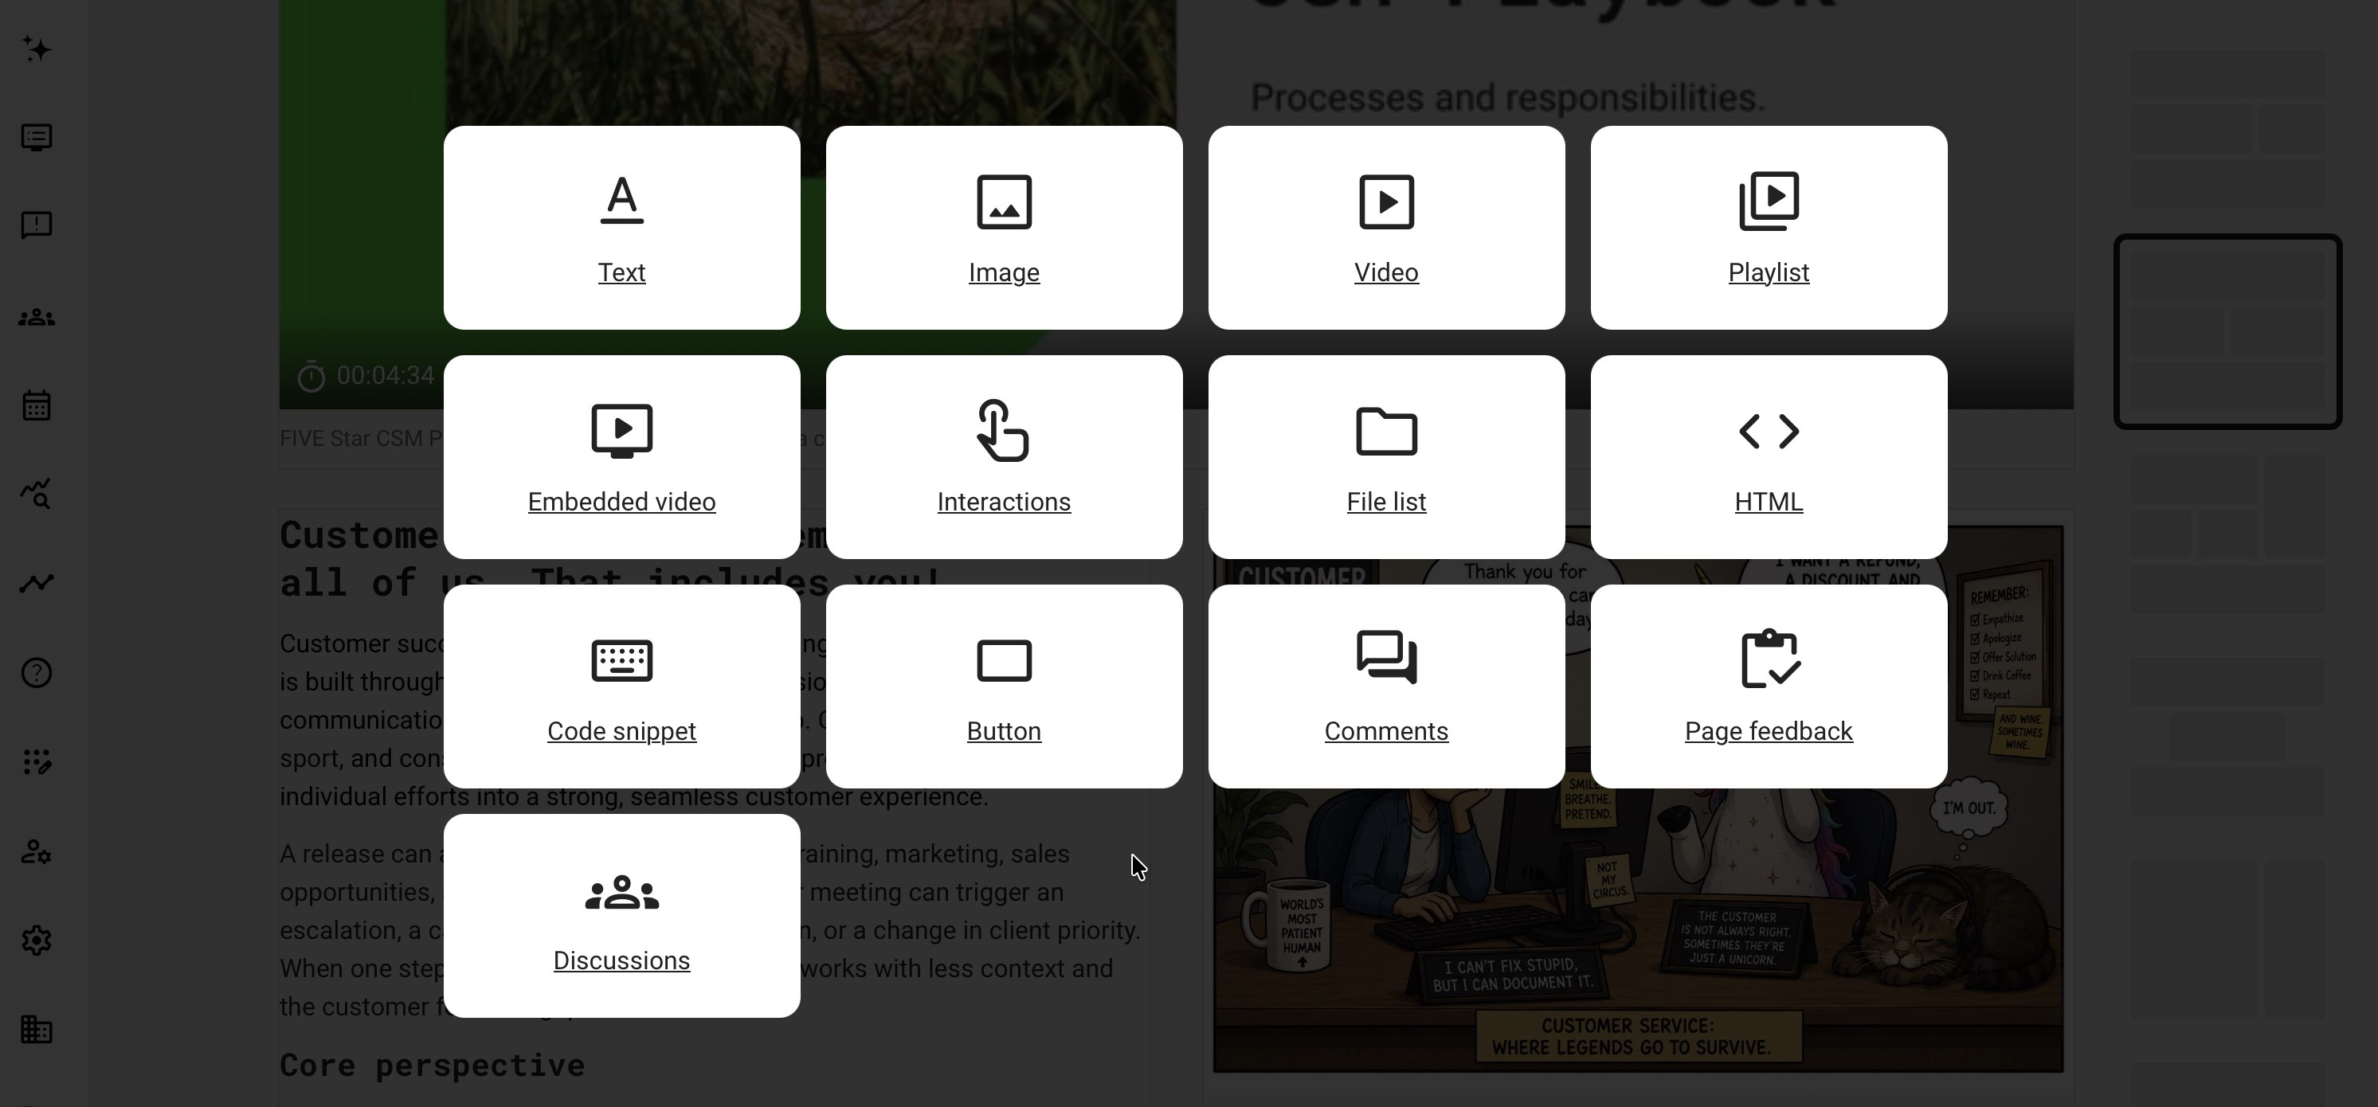Select the Image content block
Screen dimensions: 2378x1107
[x=1004, y=228]
